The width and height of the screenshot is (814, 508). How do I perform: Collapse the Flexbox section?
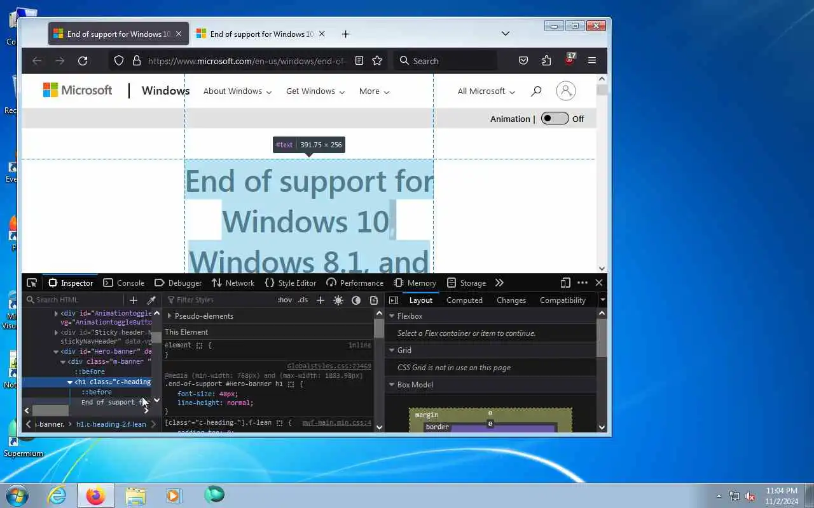tap(392, 316)
